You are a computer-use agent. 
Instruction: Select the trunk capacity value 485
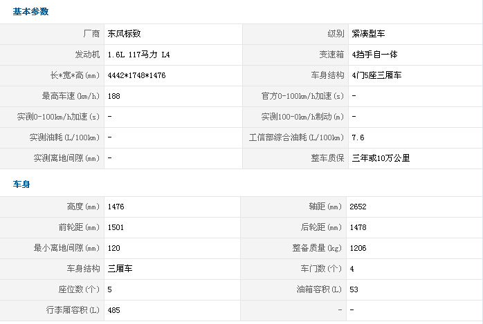[x=113, y=310]
